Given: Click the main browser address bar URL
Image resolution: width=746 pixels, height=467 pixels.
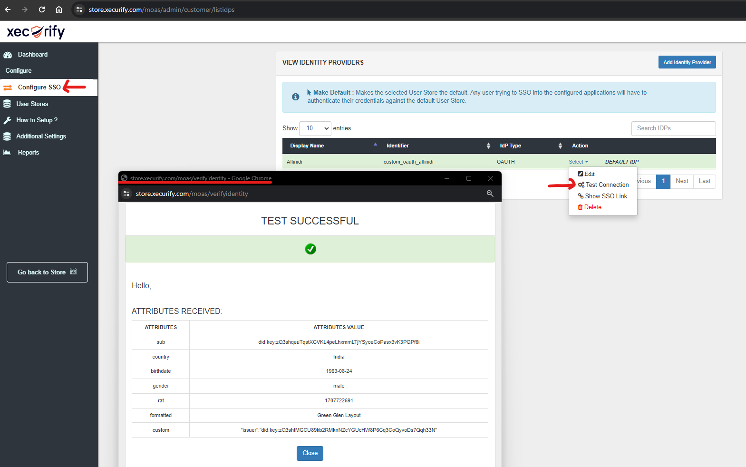Looking at the screenshot, I should tap(162, 10).
